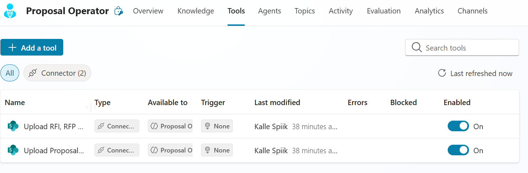Click the Proposal Operator agent avatar icon
This screenshot has width=528, height=173.
click(10, 11)
